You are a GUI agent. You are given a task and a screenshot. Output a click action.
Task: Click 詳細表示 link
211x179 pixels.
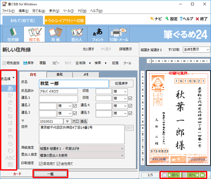pos(126,49)
